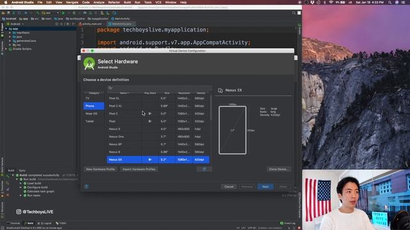Expand the generatedJava folder node

[10, 41]
